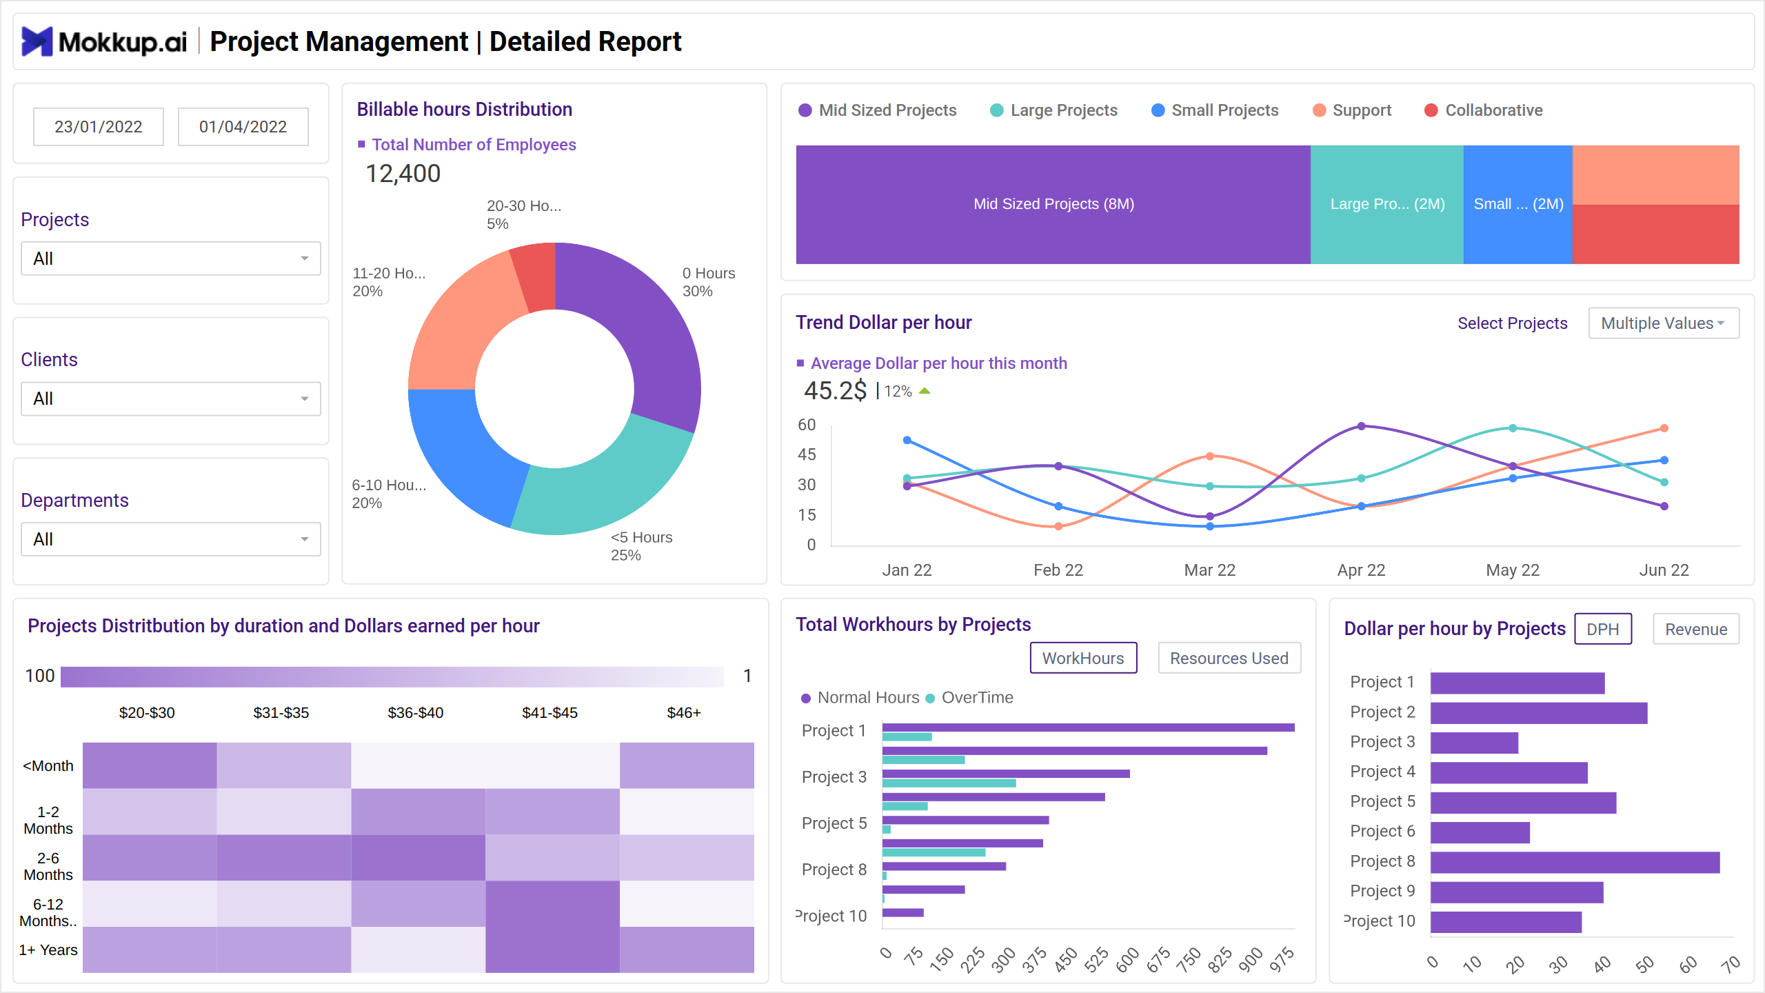Click the Trend Dollar per hour title
This screenshot has width=1765, height=993.
pyautogui.click(x=883, y=323)
